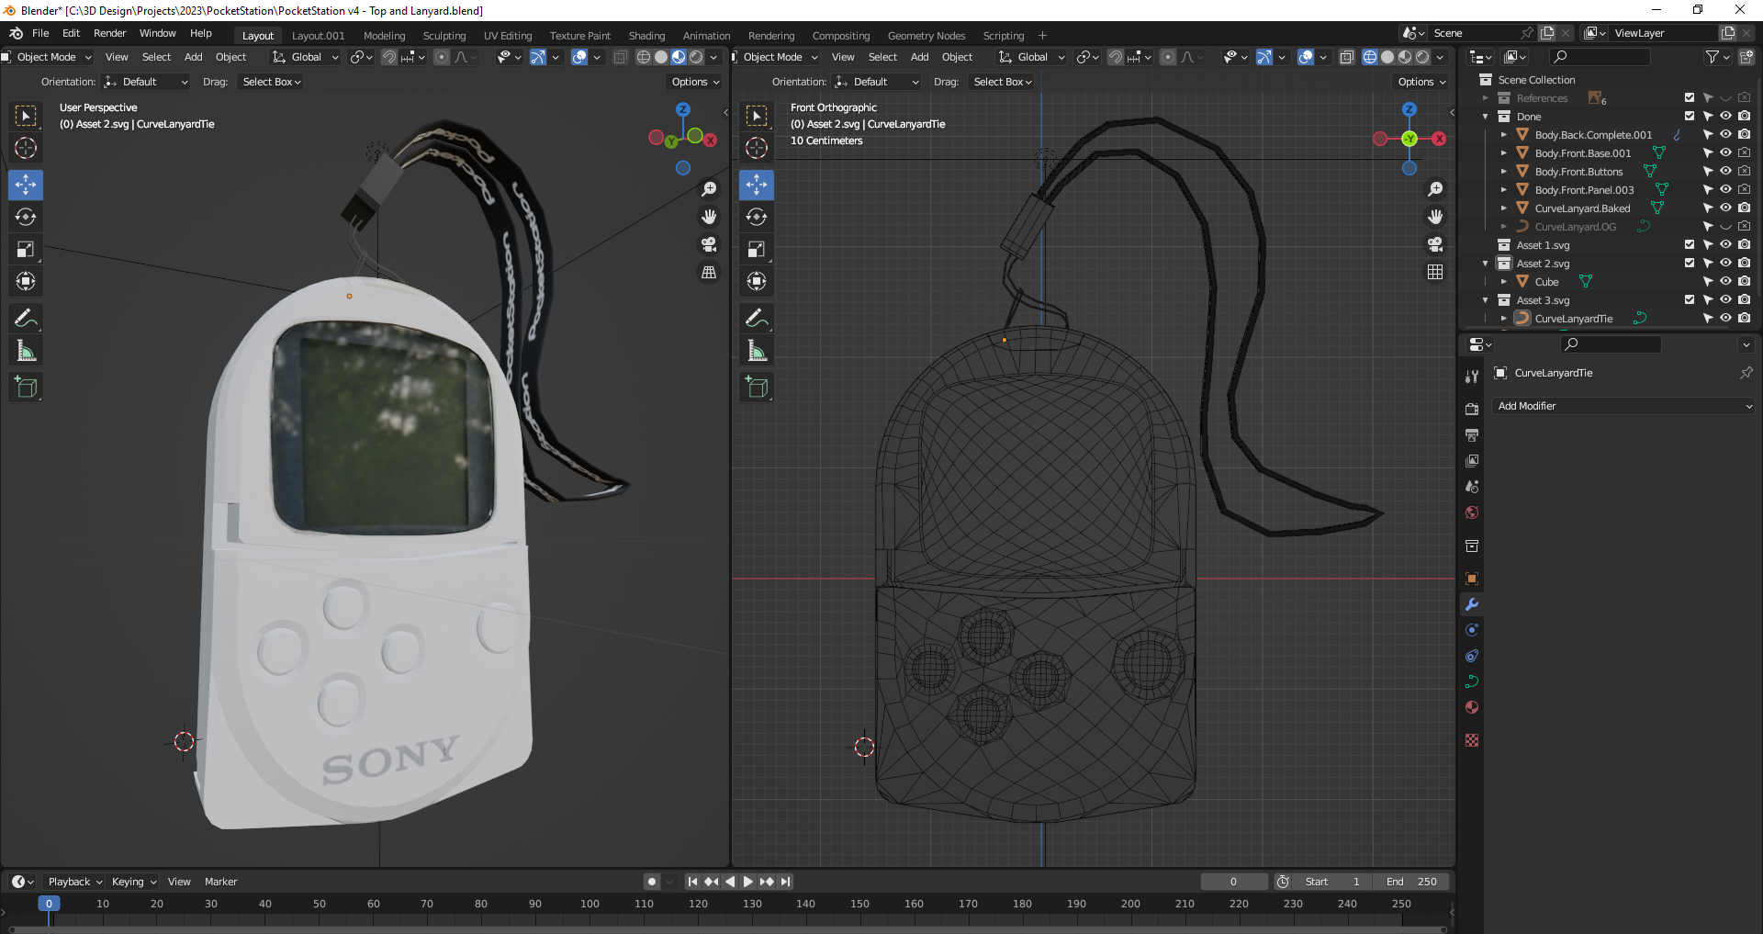1763x934 pixels.
Task: Open the Add Cube tool
Action: coord(26,387)
